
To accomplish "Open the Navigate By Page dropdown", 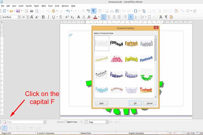I will 107,122.
